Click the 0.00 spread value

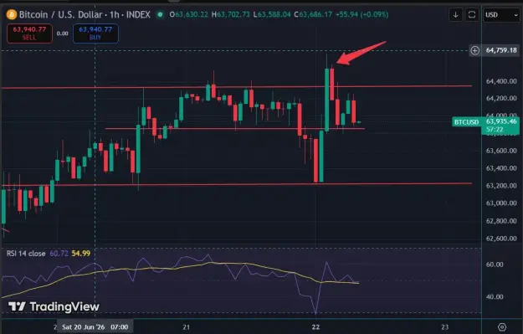pyautogui.click(x=63, y=33)
